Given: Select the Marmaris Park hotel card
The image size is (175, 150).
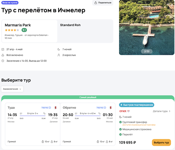Looking at the screenshot, I should [x=29, y=31].
